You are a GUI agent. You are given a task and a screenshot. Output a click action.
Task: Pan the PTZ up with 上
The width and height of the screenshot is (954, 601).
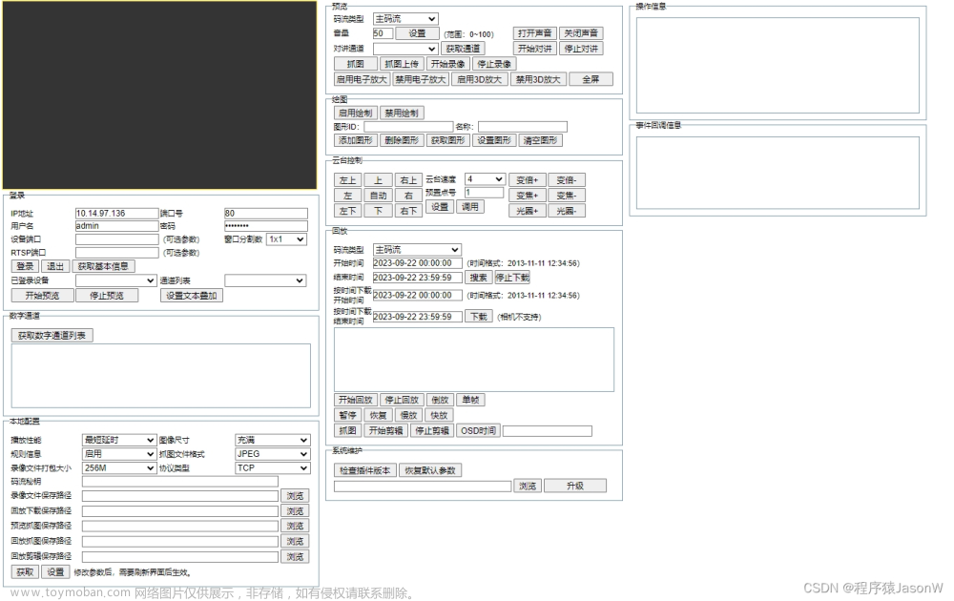(378, 180)
